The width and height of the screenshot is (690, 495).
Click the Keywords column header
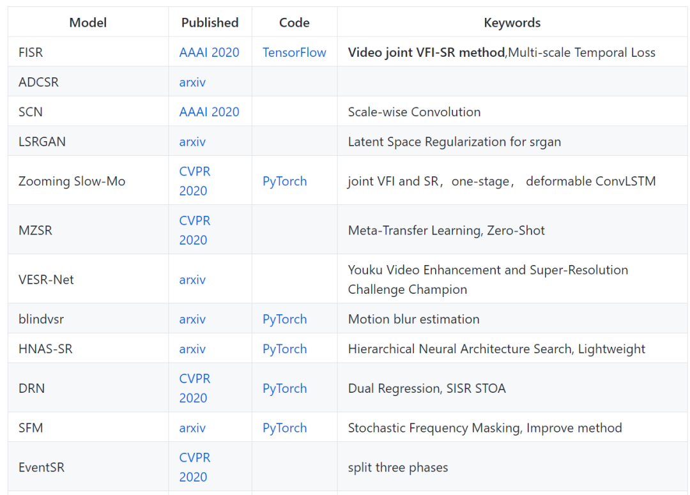(512, 23)
